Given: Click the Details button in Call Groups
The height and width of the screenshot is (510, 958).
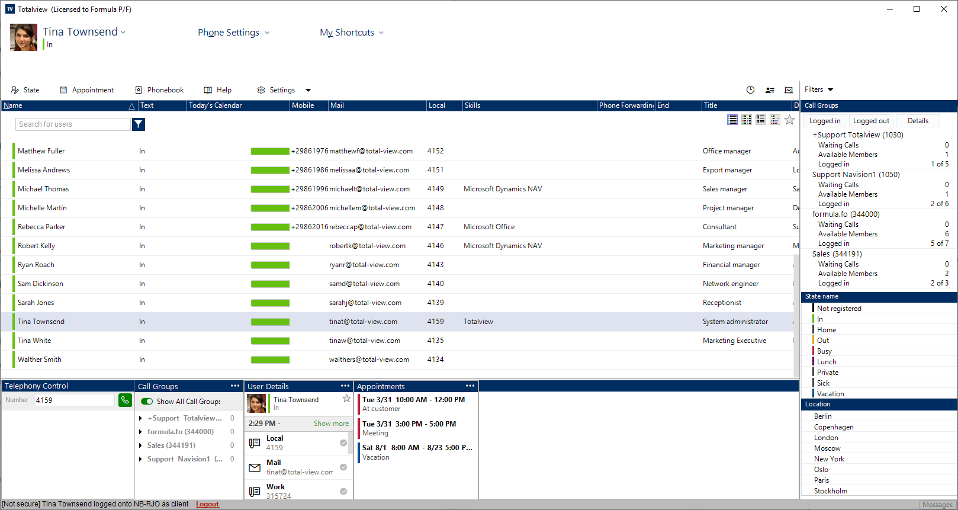Looking at the screenshot, I should click(918, 121).
